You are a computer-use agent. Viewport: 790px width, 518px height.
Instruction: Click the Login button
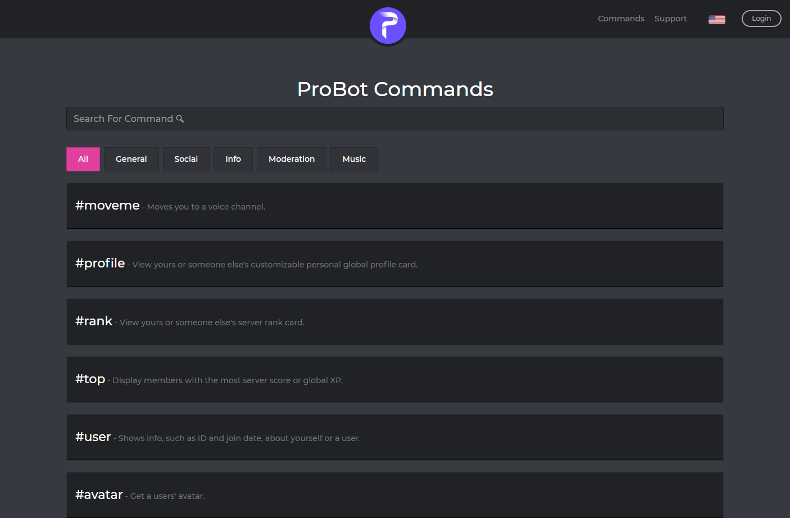(761, 19)
